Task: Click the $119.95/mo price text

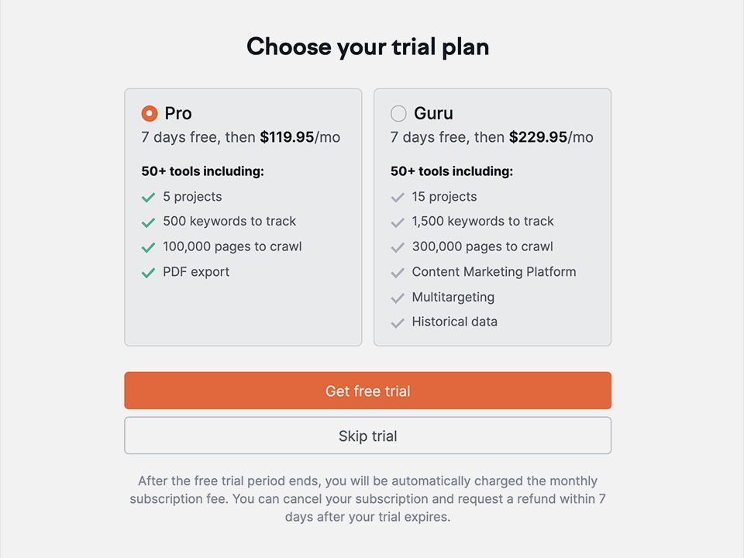Action: point(300,137)
